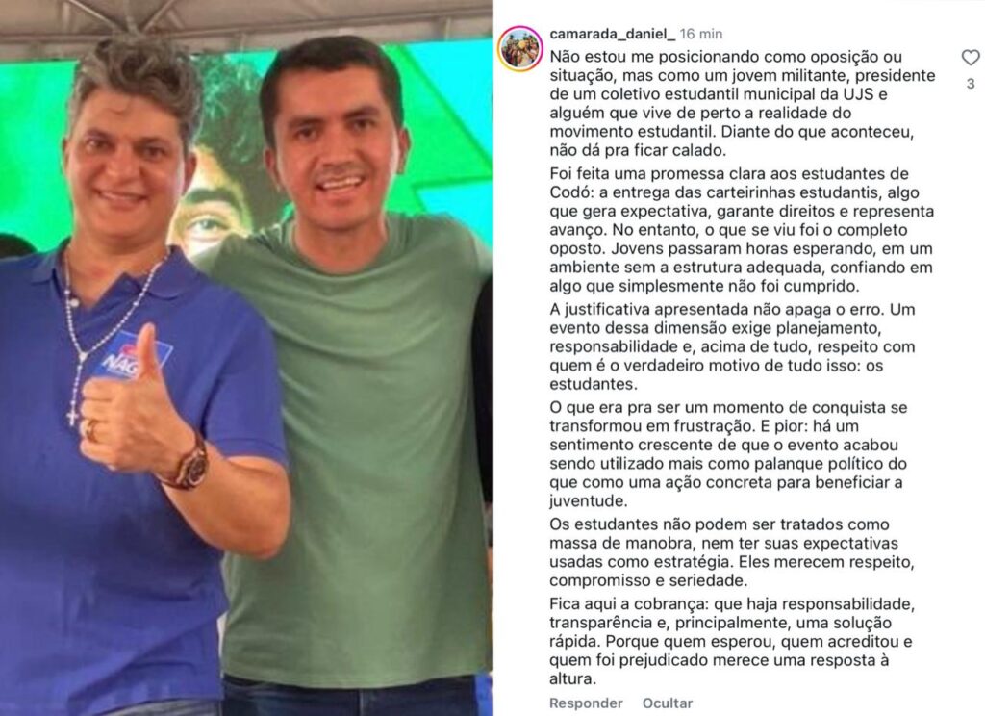The height and width of the screenshot is (716, 985).
Task: Click paragraph starting "O que era pra ser"
Action: pos(729,454)
